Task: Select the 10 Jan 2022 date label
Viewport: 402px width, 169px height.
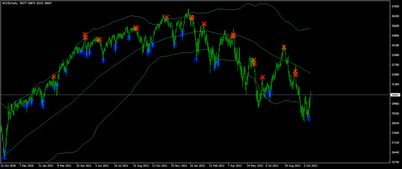Action: [x=198, y=166]
